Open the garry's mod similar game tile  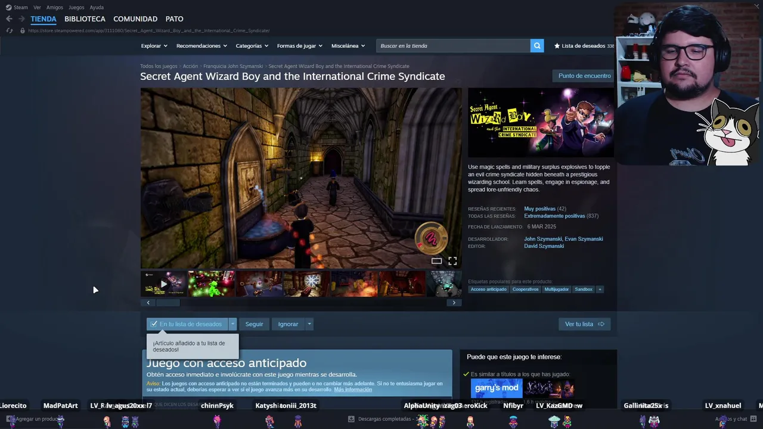point(497,388)
